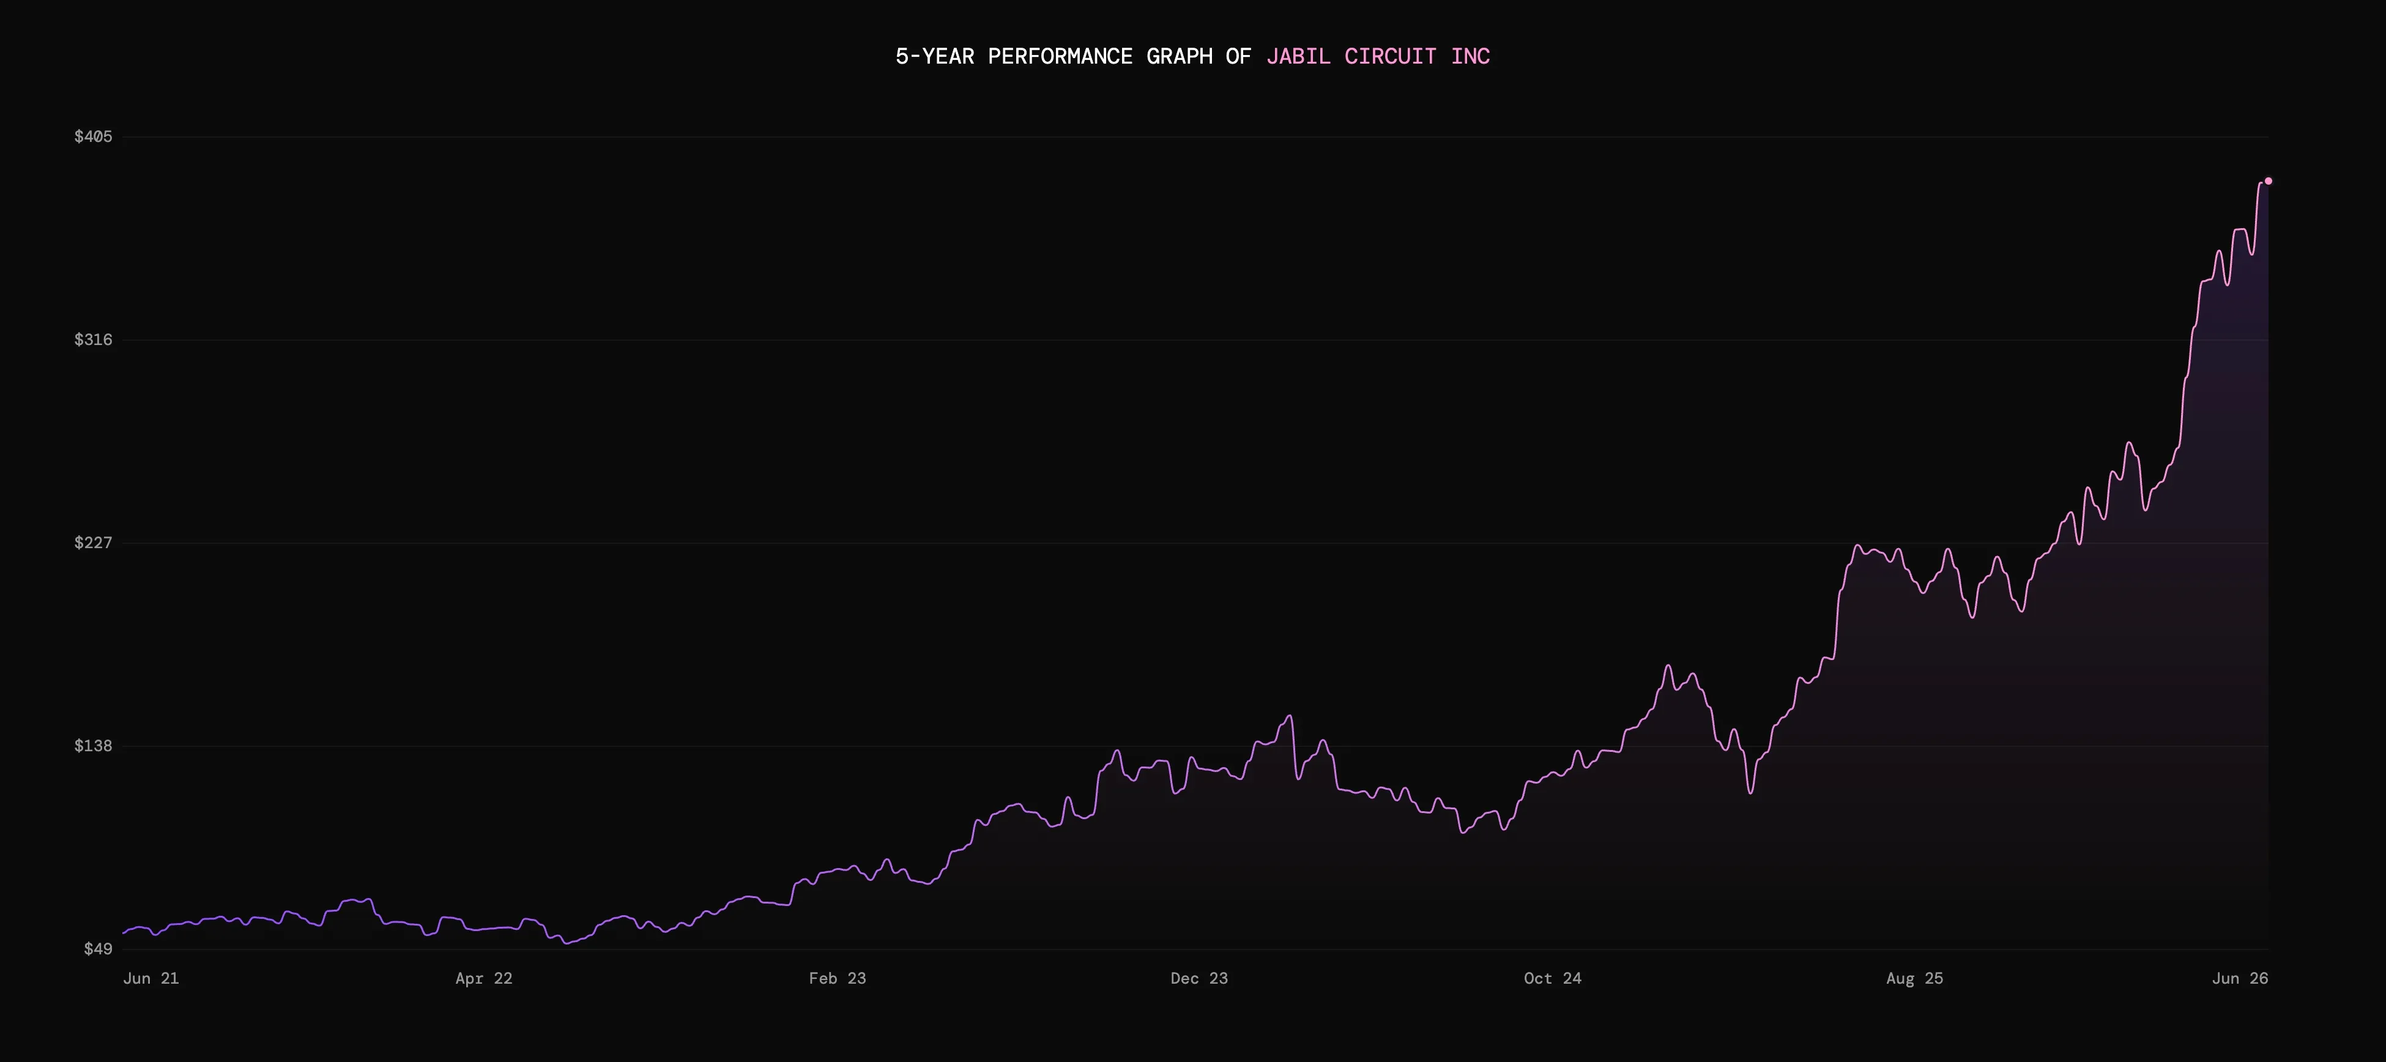Select the pink "JABIL CIRCUIT INC" company name
2386x1062 pixels.
click(x=1378, y=56)
